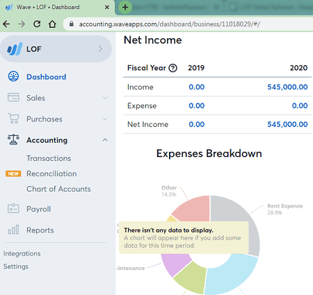Click the browser address bar URL
313x295 pixels.
click(169, 24)
